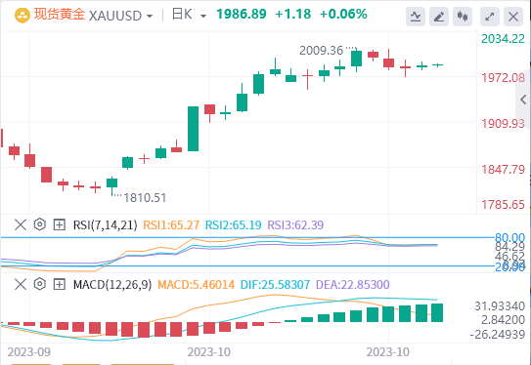Click the RSI2:65.19 value
Viewport: 531px width, 365px height.
pyautogui.click(x=234, y=225)
